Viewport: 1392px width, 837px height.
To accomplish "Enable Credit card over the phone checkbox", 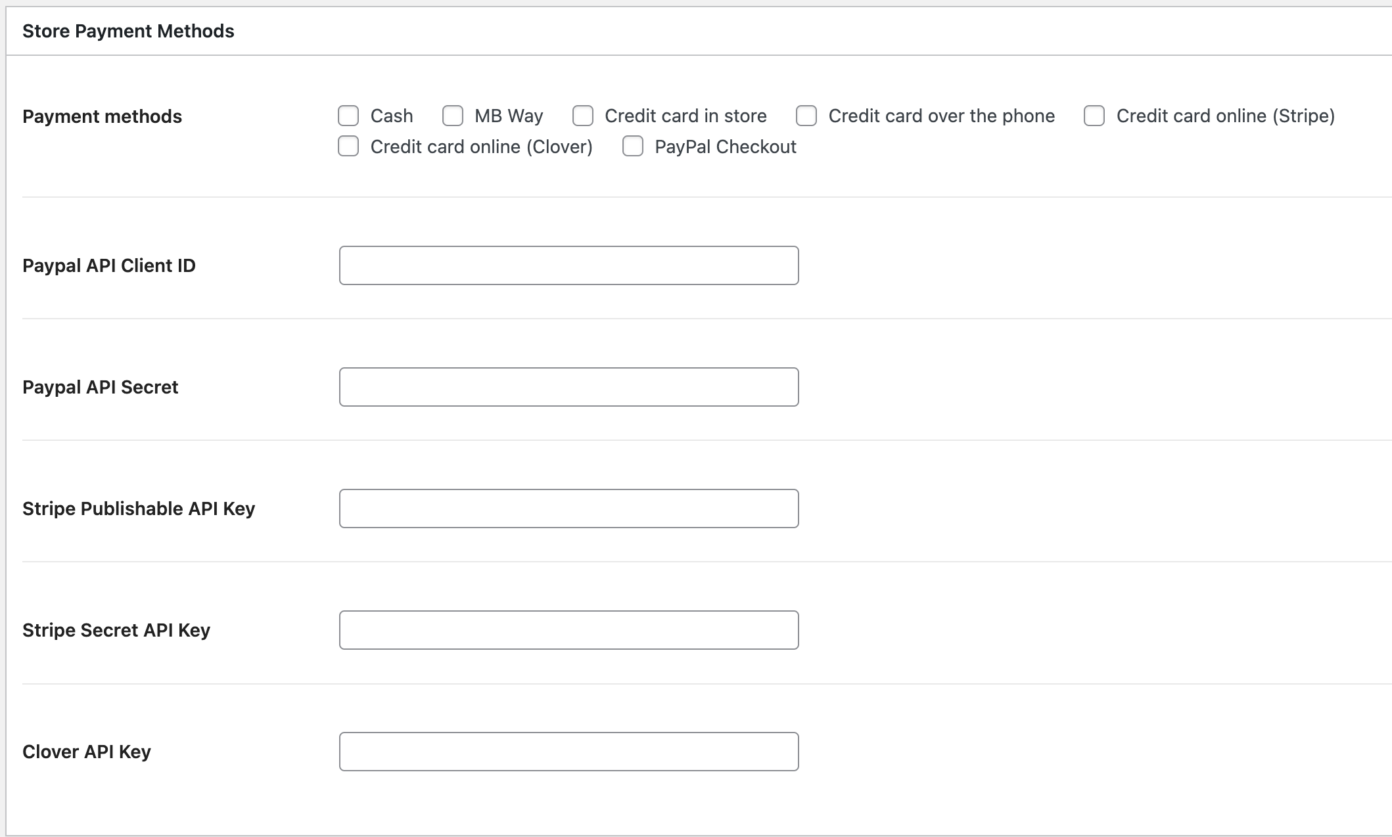I will (x=806, y=116).
